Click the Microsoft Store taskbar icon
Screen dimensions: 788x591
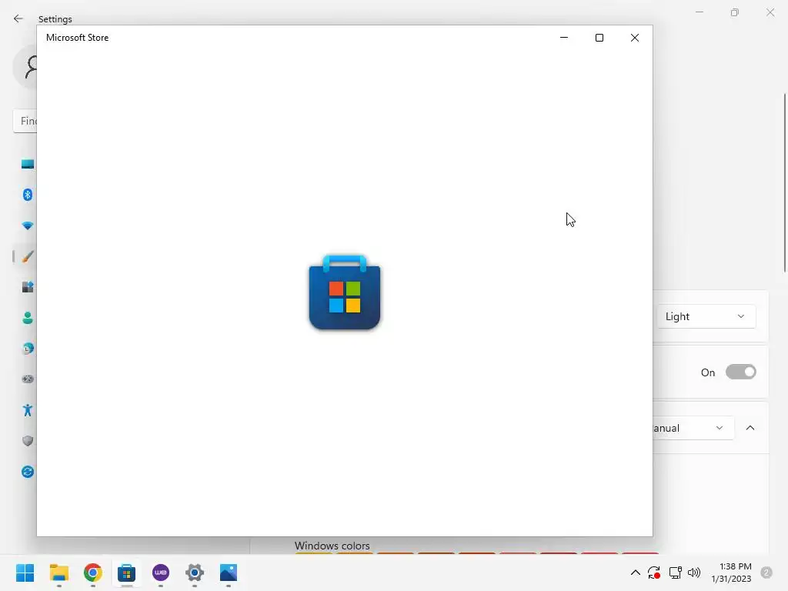127,573
